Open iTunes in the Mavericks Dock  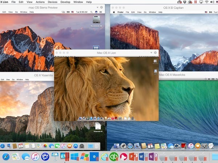click(191, 146)
